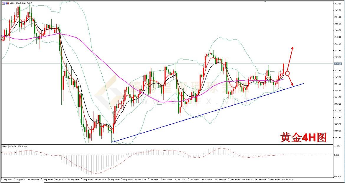Image resolution: width=345 pixels, height=183 pixels.
Task: Click the 11 Sep 2020 date label
Action: tap(6, 179)
